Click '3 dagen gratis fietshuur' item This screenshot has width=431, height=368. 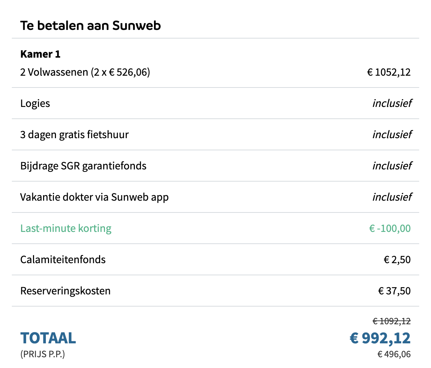tap(74, 135)
